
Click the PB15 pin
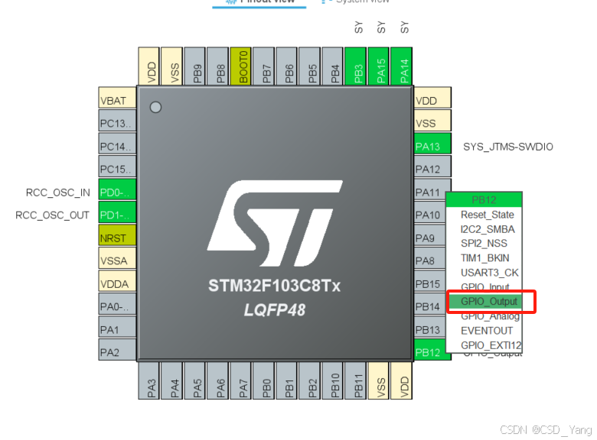(429, 281)
